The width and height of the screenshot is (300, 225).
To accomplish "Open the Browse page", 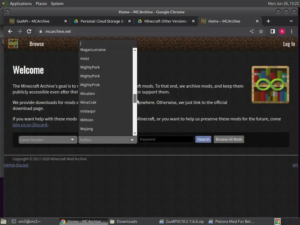I will click(37, 44).
